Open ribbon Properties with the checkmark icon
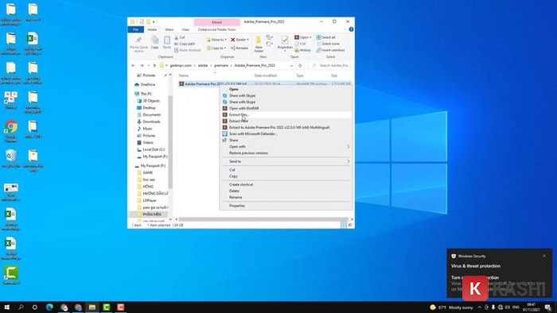557x313 pixels. click(x=285, y=43)
